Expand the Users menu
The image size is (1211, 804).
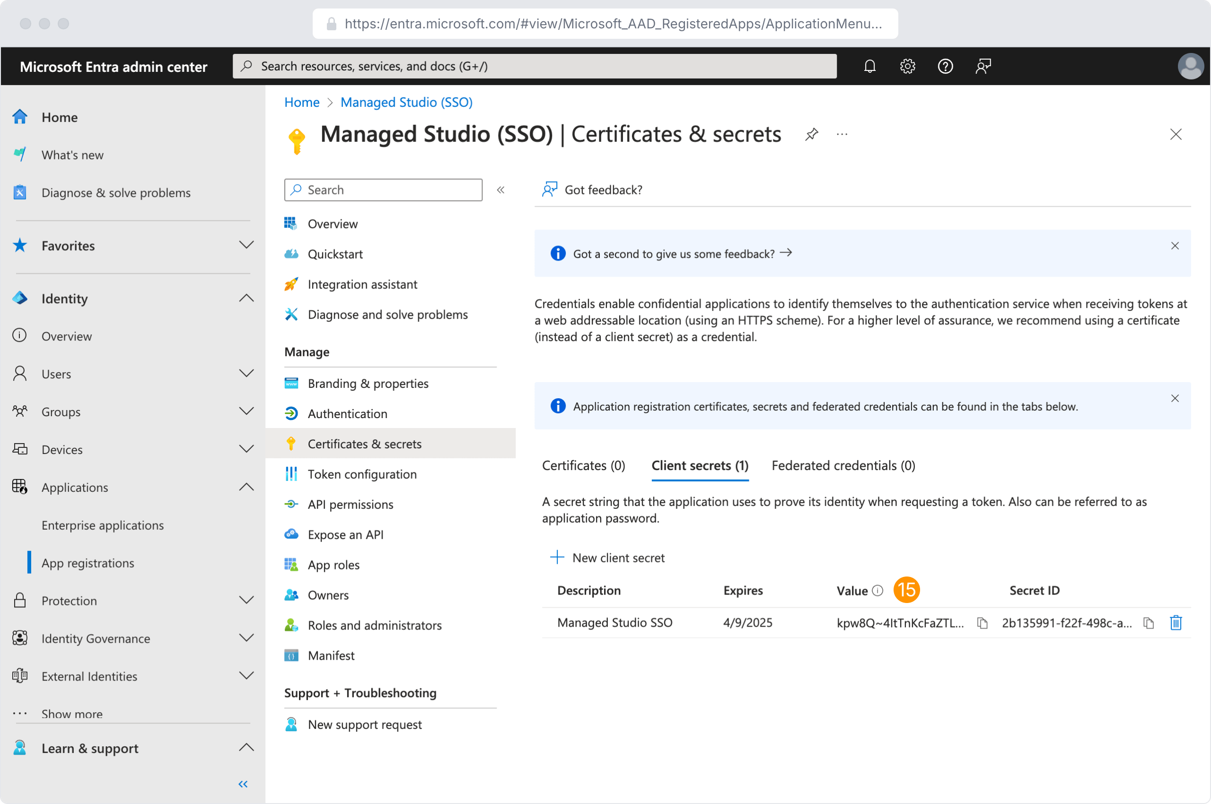click(x=246, y=373)
